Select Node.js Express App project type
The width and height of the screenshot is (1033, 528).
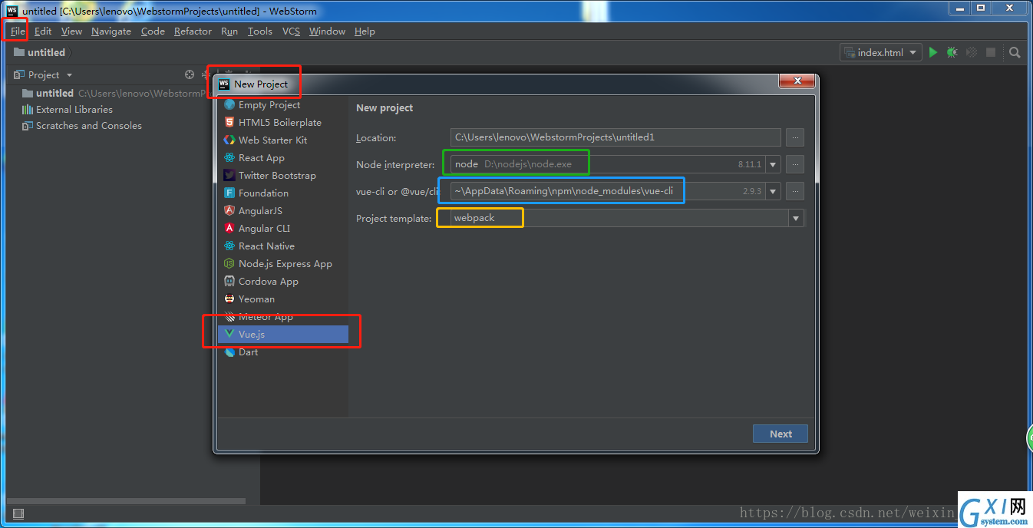pyautogui.click(x=283, y=264)
